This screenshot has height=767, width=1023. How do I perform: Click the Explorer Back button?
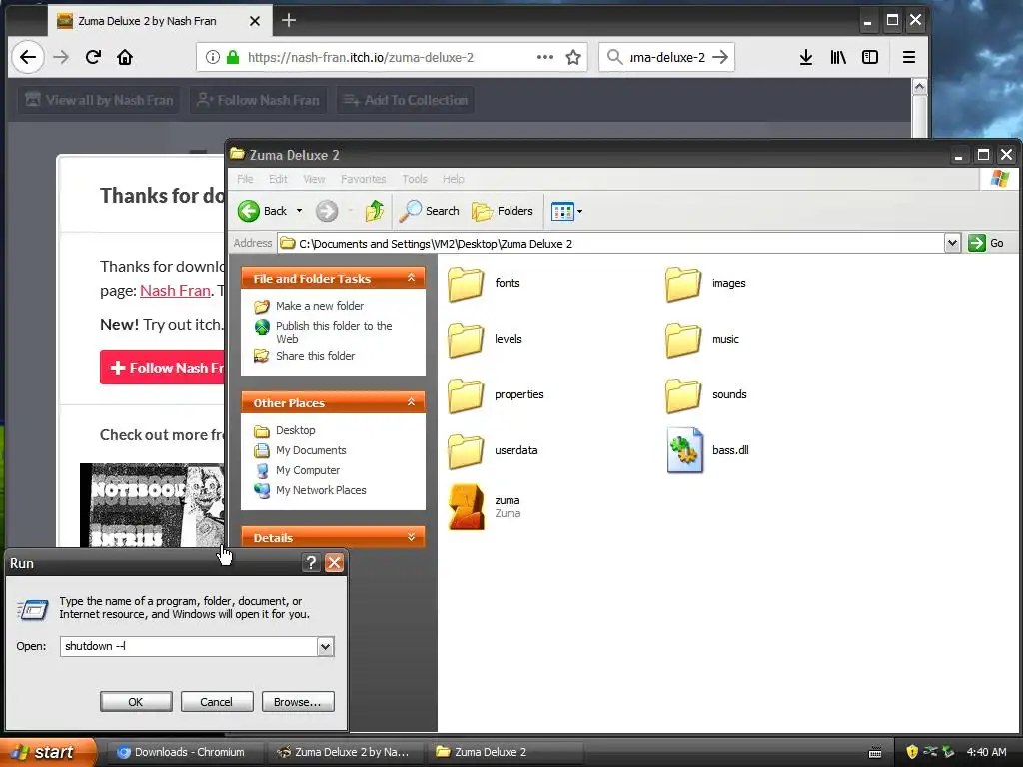click(x=263, y=211)
